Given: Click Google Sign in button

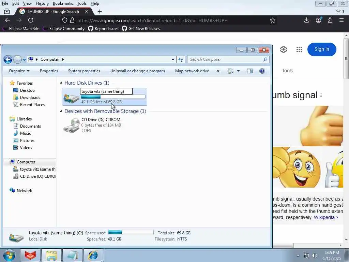Looking at the screenshot, I should pos(322,49).
